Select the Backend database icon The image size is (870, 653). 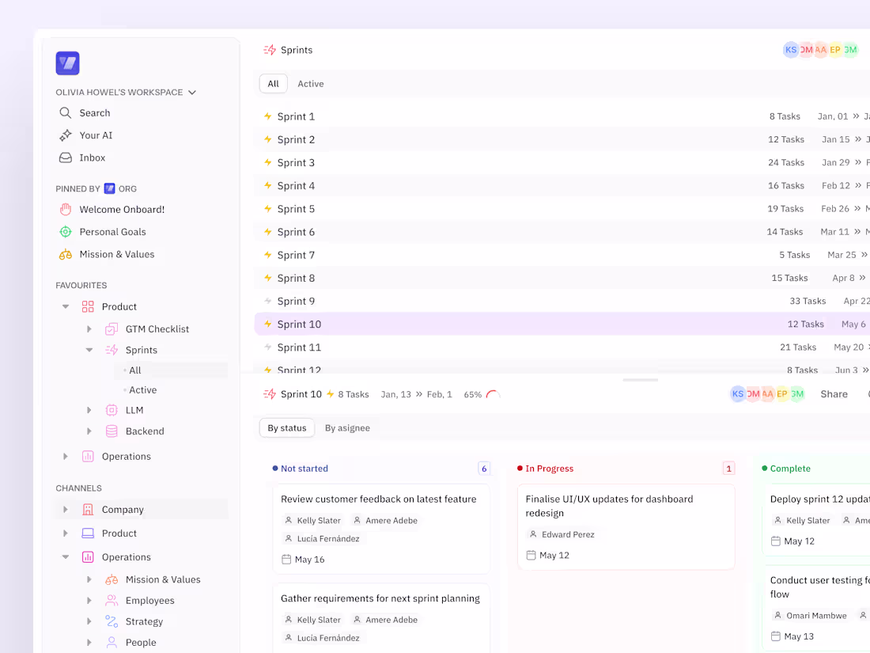coord(111,431)
